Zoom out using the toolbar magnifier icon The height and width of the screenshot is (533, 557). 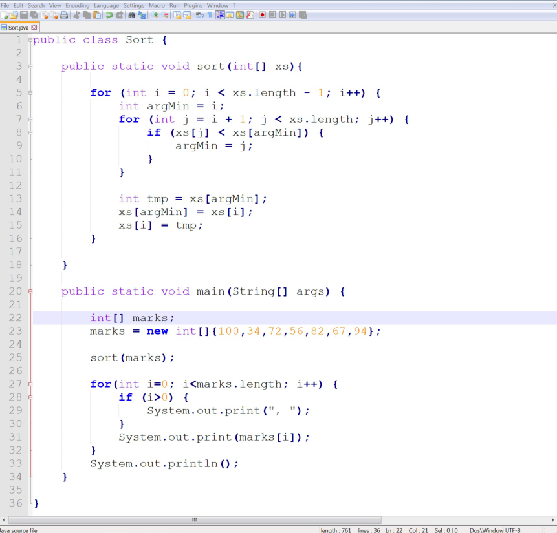tap(164, 15)
